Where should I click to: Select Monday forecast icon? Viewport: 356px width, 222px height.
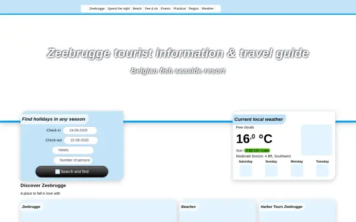pyautogui.click(x=297, y=170)
